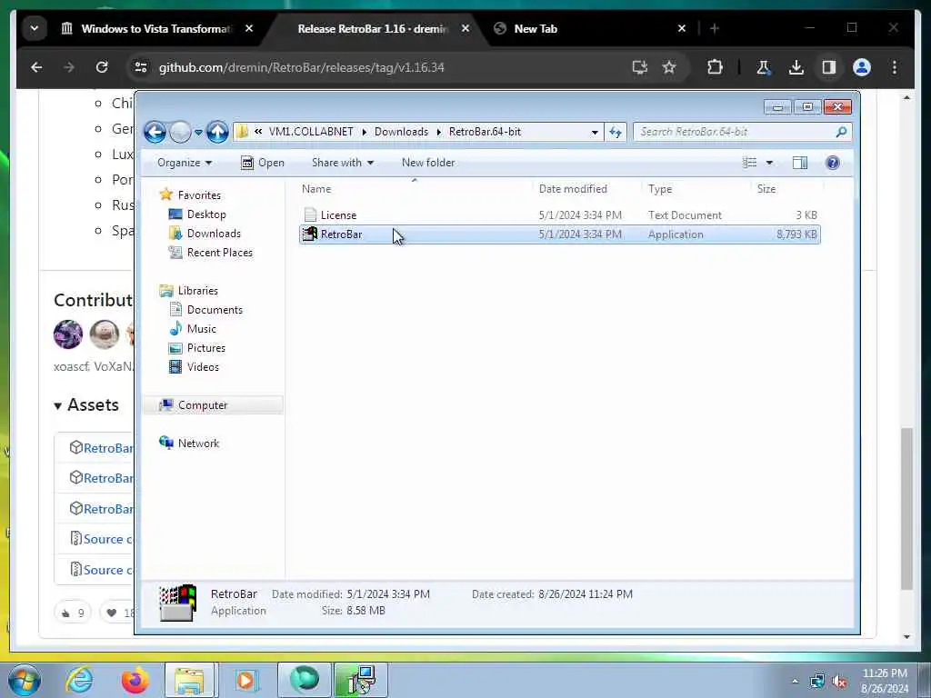Switch to Release RetroBar 1.16 tab
931x698 pixels.
click(371, 28)
